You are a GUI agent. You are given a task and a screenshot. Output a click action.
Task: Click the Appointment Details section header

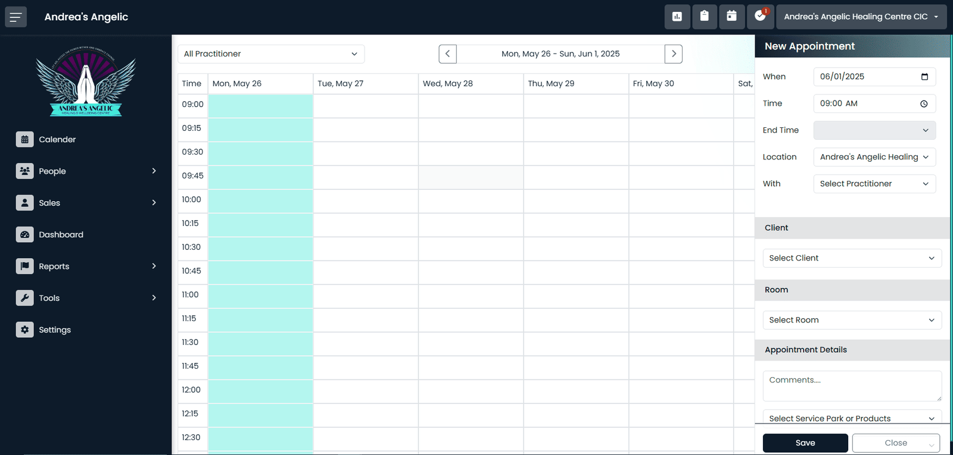852,350
